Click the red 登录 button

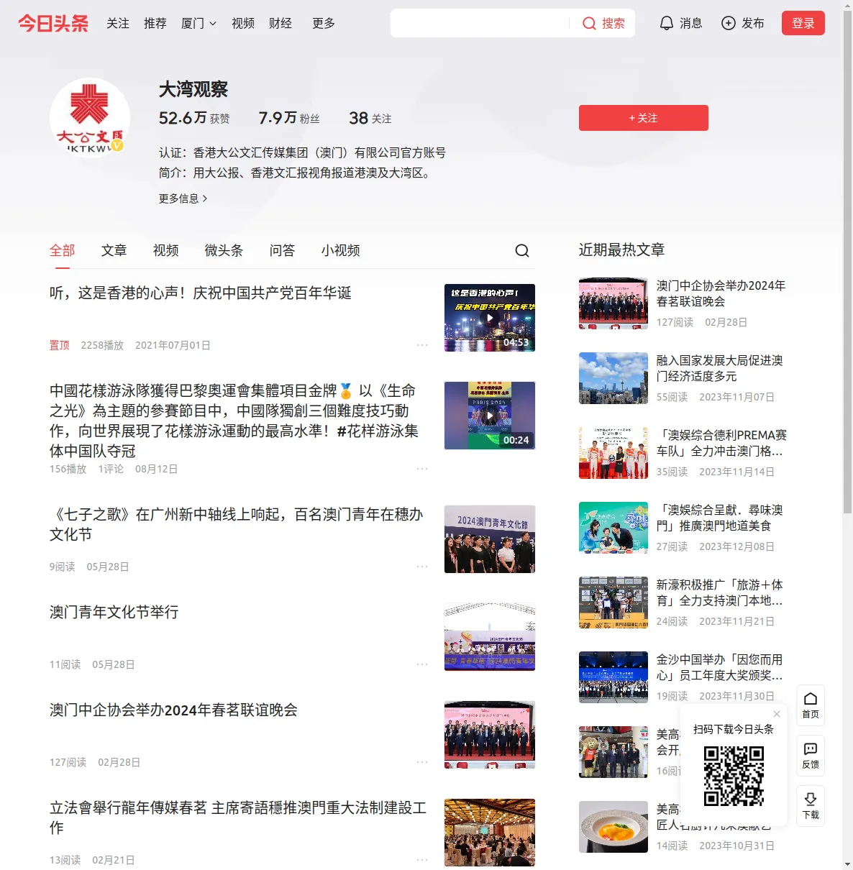pos(803,23)
